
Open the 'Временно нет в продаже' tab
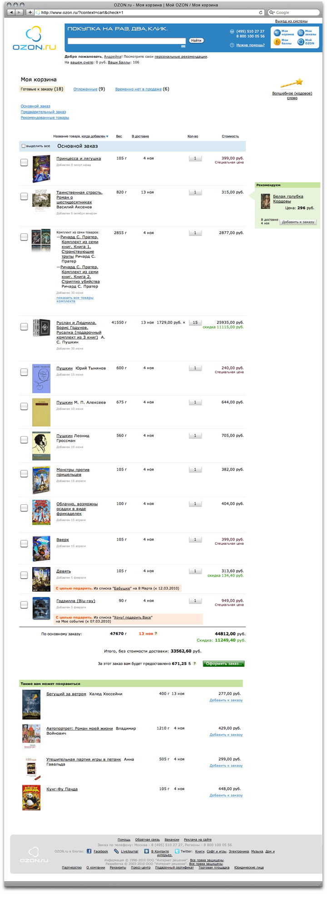pyautogui.click(x=138, y=89)
